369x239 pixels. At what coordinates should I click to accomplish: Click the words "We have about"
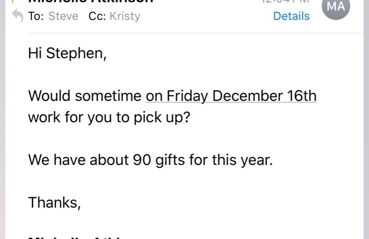click(x=79, y=160)
